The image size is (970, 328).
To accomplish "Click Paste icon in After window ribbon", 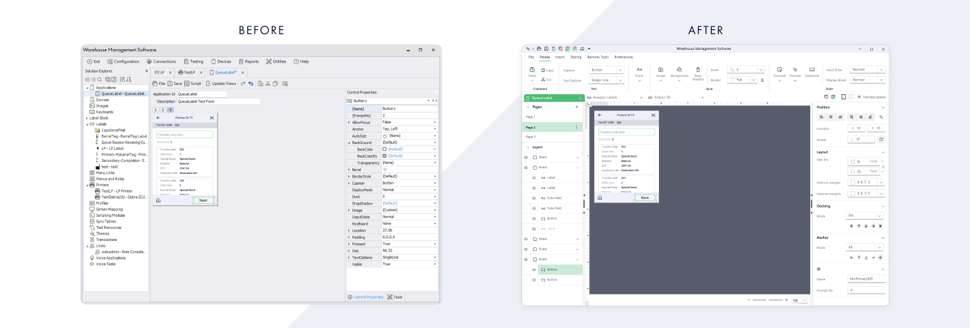I will pos(532,69).
